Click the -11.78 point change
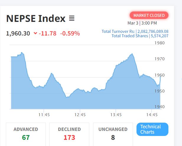The height and width of the screenshot is (146, 182). click(x=48, y=33)
